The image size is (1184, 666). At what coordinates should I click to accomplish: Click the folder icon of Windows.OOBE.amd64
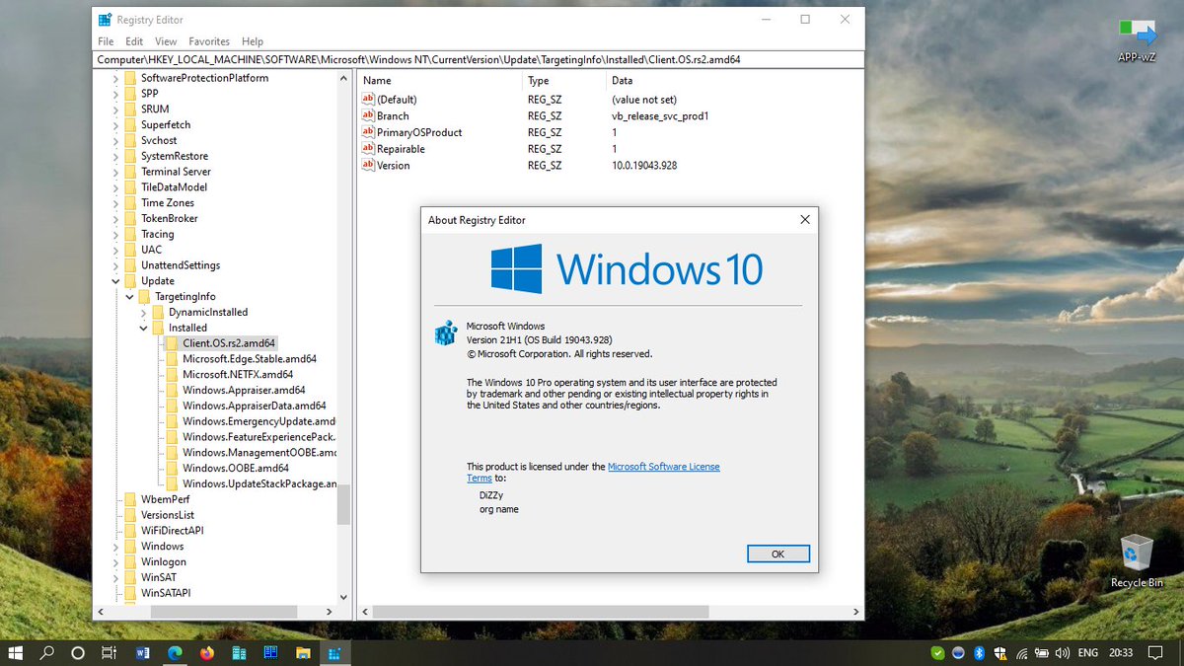click(173, 468)
